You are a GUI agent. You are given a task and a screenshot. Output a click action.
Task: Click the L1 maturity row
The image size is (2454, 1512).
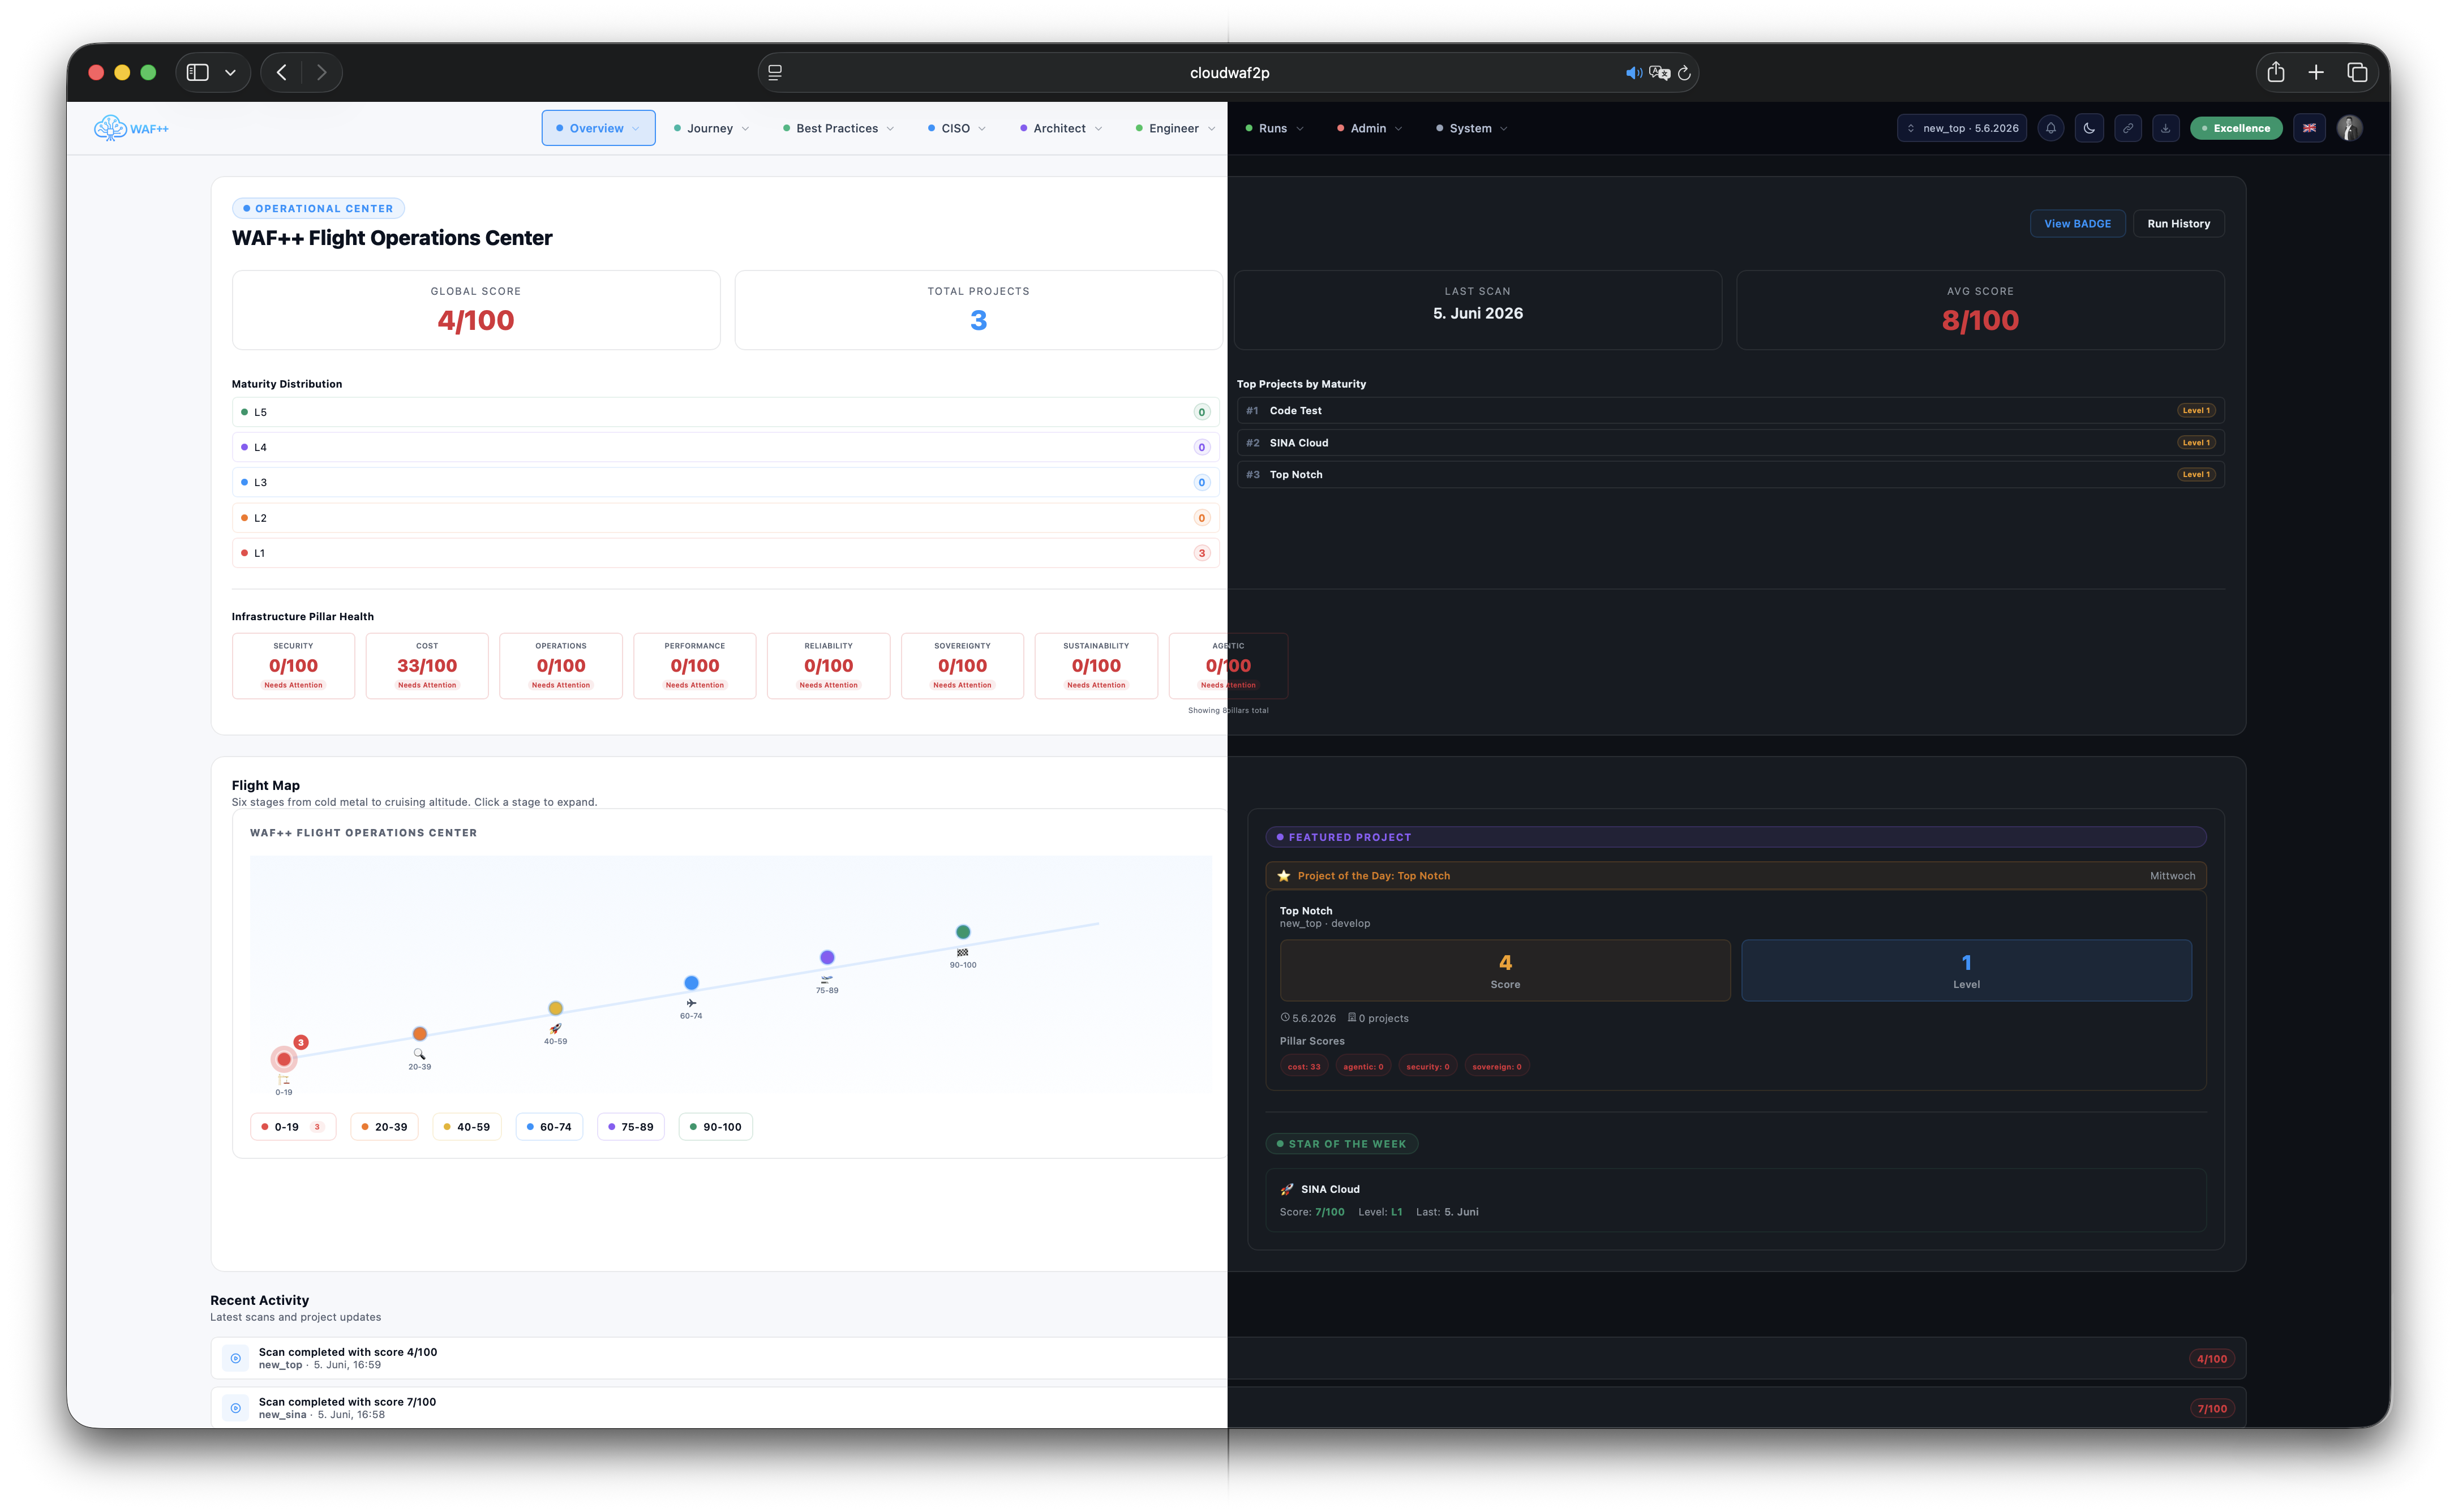point(725,553)
